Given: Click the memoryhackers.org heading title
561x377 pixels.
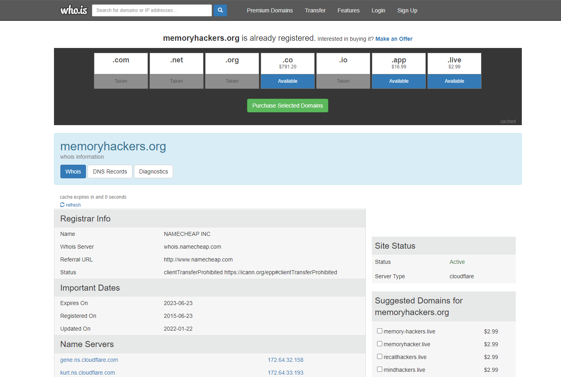Looking at the screenshot, I should click(113, 146).
